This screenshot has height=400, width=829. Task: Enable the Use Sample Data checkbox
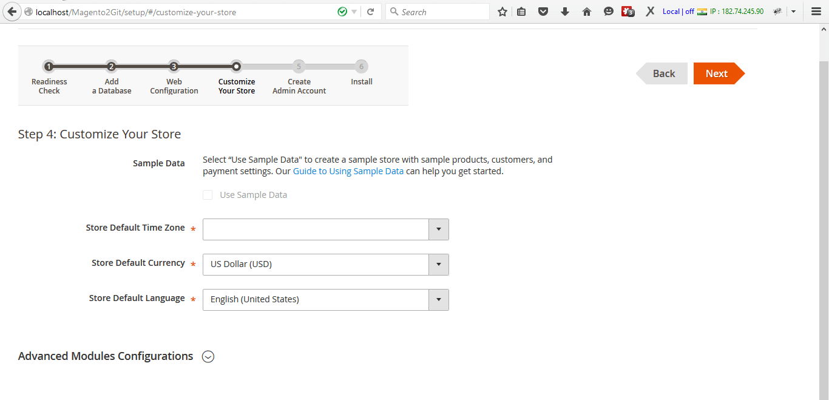(x=208, y=195)
